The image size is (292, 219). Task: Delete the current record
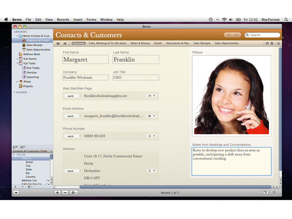(x=65, y=193)
